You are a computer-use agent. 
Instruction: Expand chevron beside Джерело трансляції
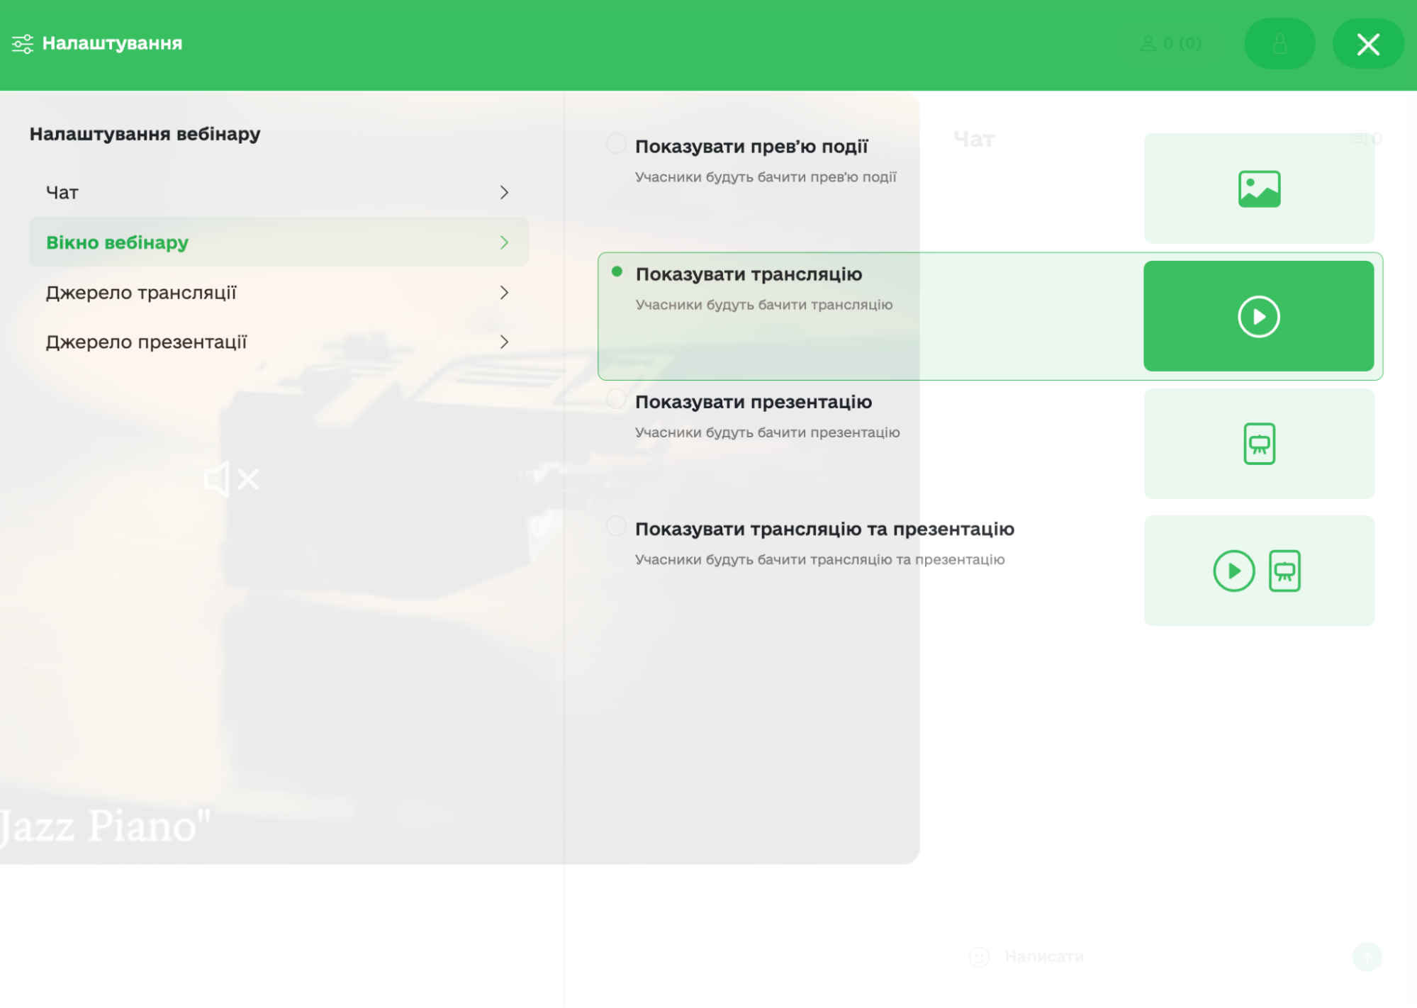click(504, 293)
